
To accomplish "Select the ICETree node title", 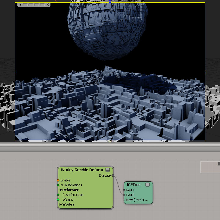I will (133, 185).
